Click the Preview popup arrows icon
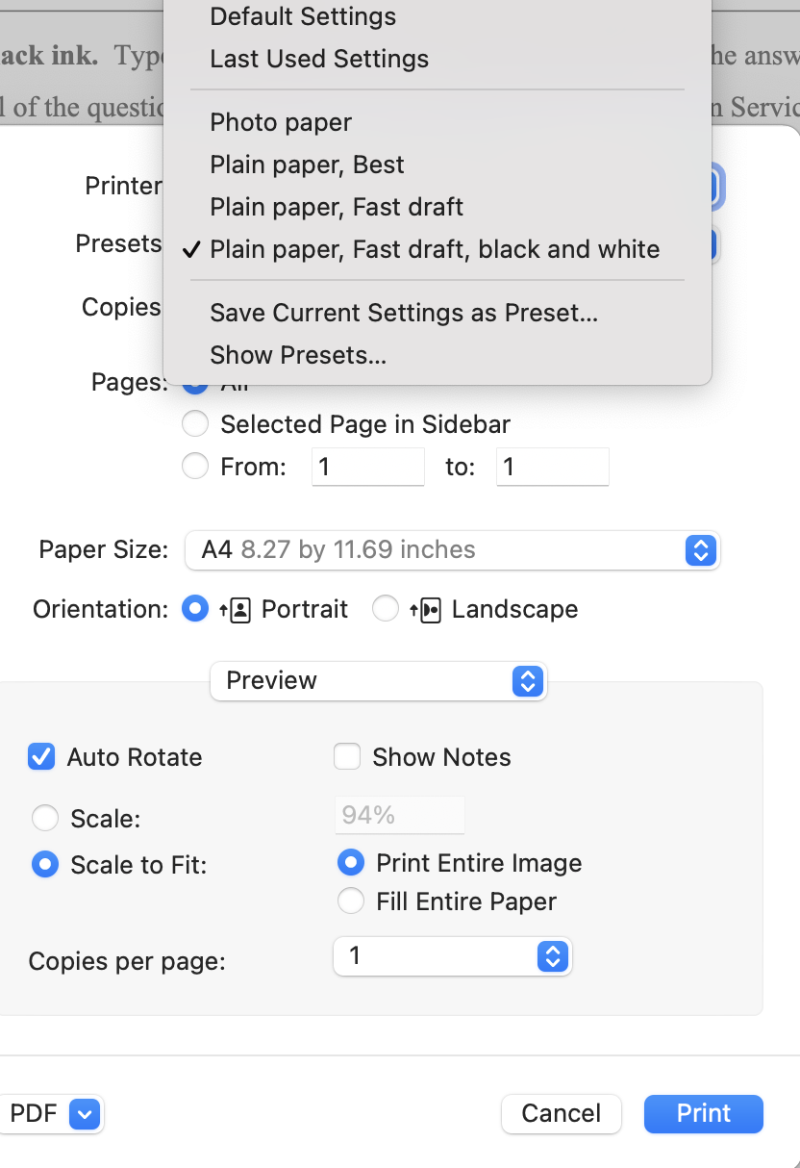 tap(527, 681)
